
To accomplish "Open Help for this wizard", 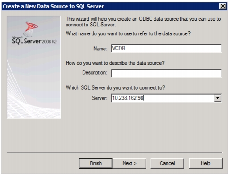I will point(206,163).
